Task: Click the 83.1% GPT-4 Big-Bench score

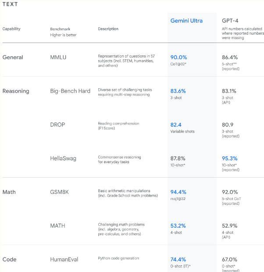Action: tap(229, 91)
